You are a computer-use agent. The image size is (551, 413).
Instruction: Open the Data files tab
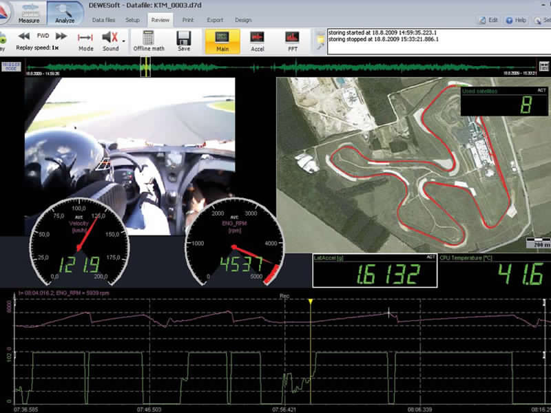tap(104, 21)
